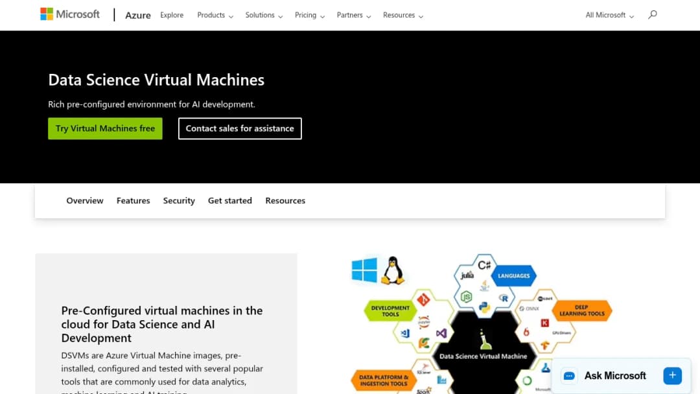
Task: Click the Data Science Virtual Machines heading
Action: coord(156,80)
